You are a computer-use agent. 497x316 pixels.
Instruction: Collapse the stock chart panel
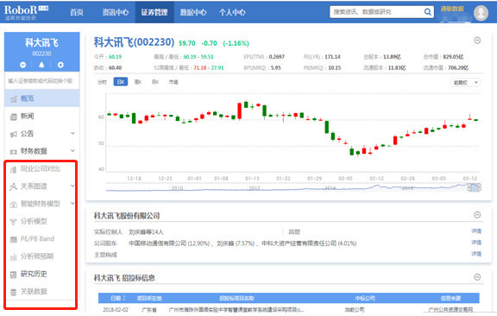click(477, 41)
